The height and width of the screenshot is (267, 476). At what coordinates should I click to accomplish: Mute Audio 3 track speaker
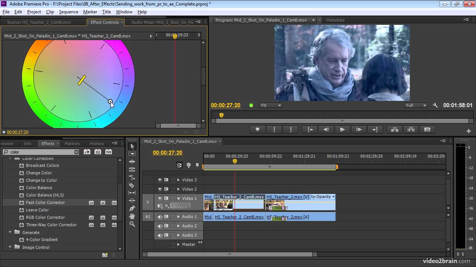[160, 235]
